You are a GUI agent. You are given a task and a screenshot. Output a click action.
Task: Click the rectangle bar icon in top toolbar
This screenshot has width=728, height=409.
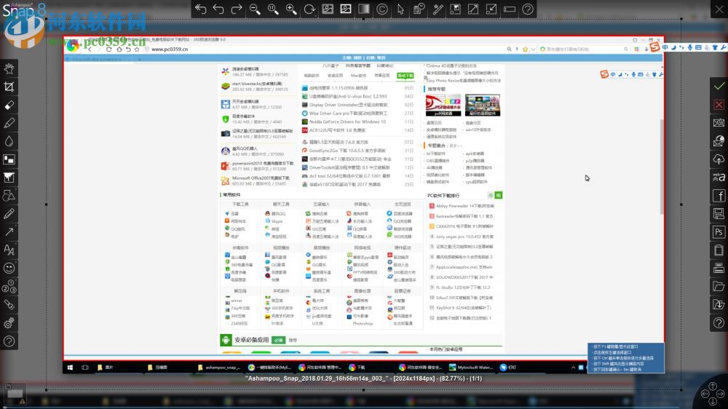[x=510, y=9]
